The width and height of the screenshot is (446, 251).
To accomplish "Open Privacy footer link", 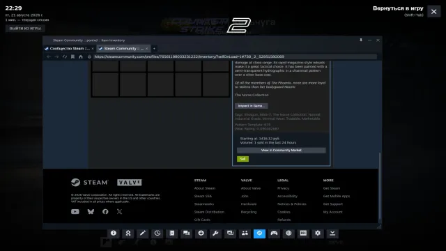I will pyautogui.click(x=283, y=188).
